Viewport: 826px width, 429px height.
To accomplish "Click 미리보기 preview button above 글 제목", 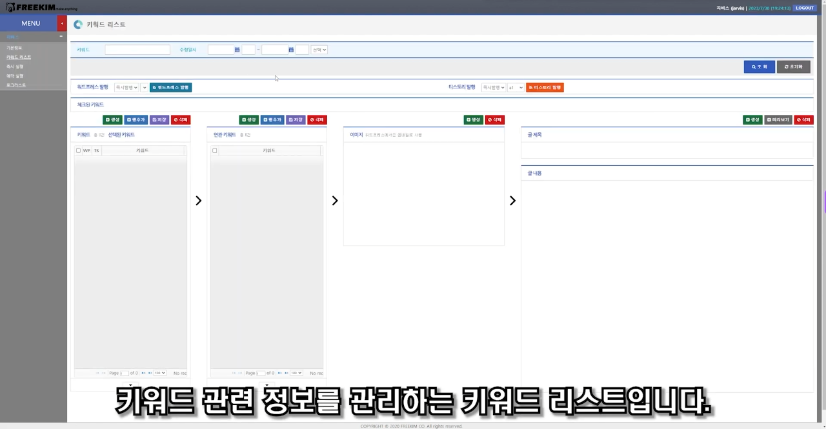I will click(778, 120).
